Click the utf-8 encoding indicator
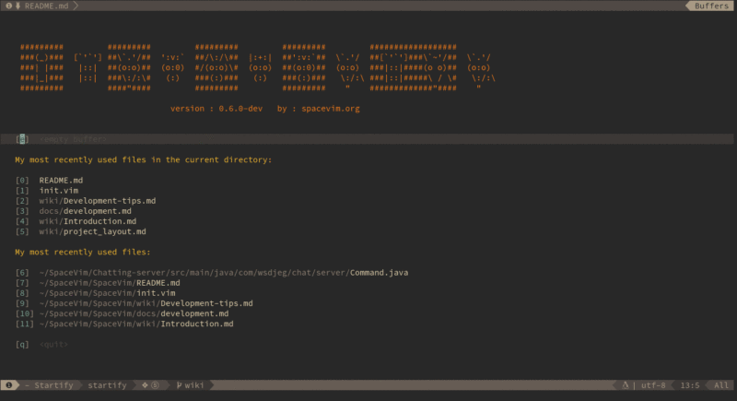 (653, 385)
